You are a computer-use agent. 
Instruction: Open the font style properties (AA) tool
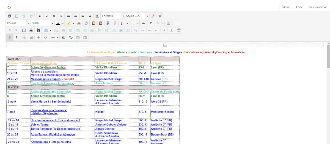[135, 30]
